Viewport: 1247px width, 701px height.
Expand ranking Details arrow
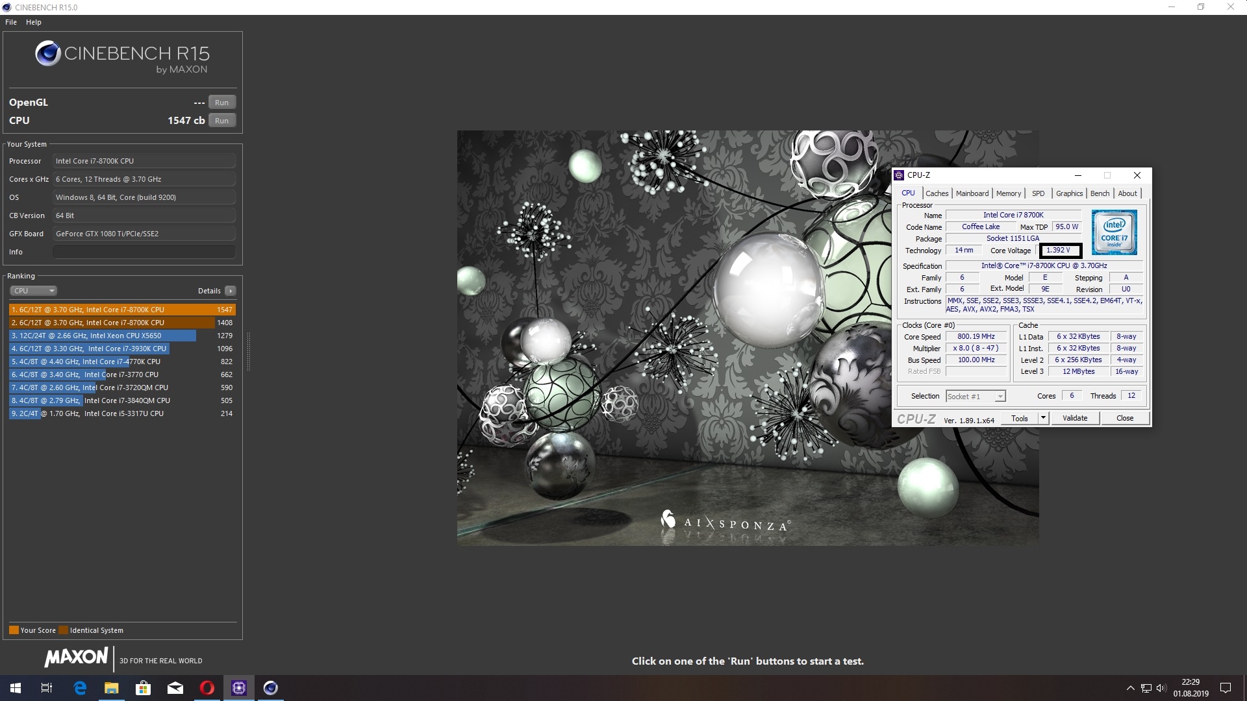pyautogui.click(x=231, y=291)
